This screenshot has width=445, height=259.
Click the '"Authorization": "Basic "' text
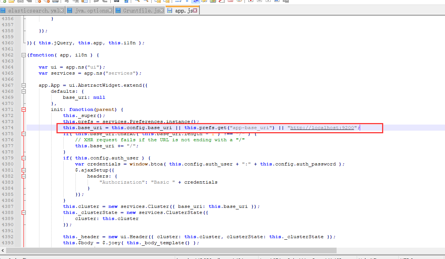[x=137, y=182]
